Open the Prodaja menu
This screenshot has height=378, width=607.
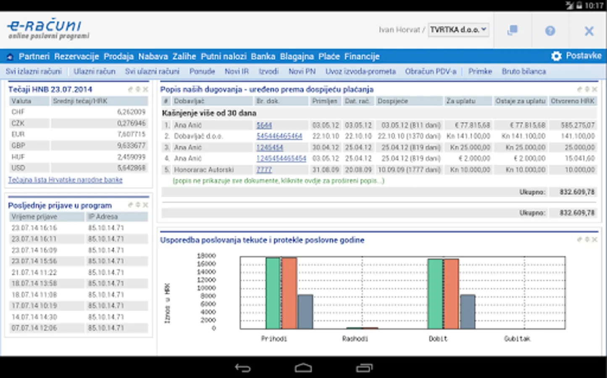coord(118,56)
